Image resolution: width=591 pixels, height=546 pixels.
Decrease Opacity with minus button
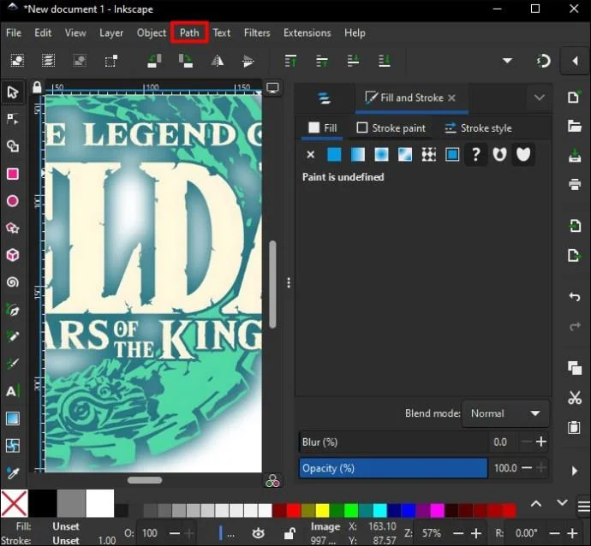pos(527,468)
